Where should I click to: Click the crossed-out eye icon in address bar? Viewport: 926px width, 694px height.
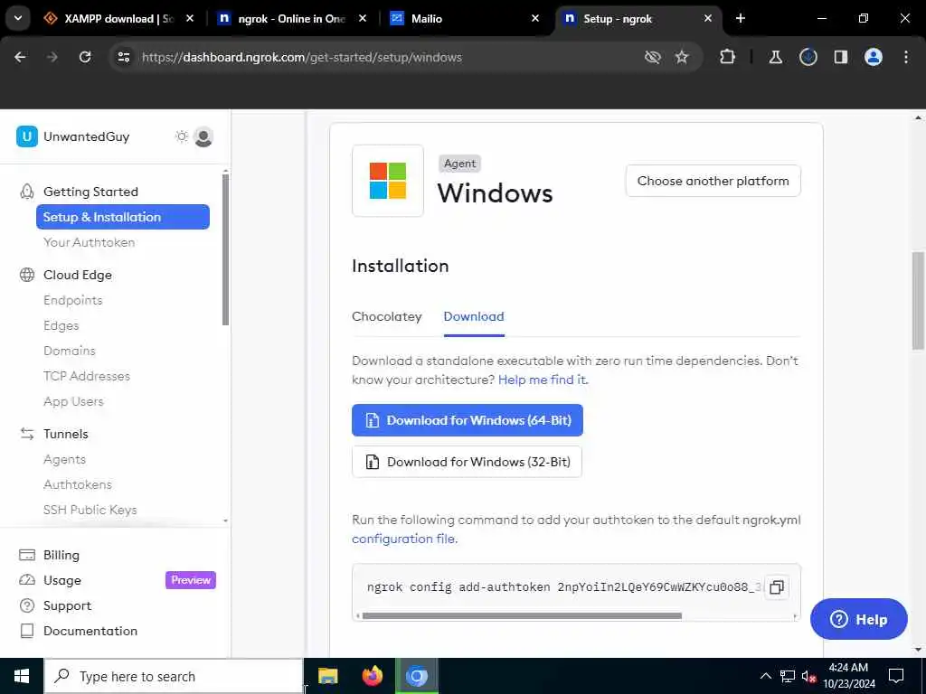pos(652,57)
